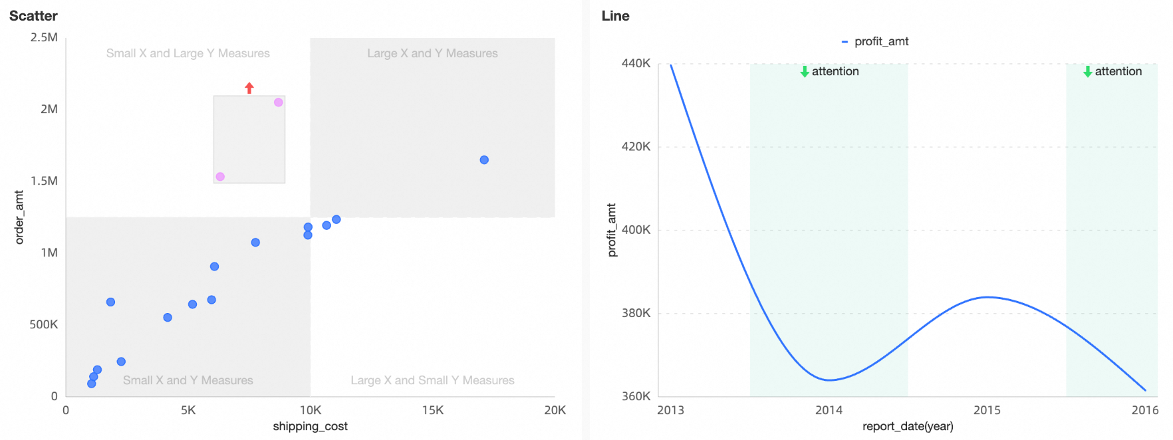Click the line's lowest dip at 2014
The image size is (1173, 440).
829,380
